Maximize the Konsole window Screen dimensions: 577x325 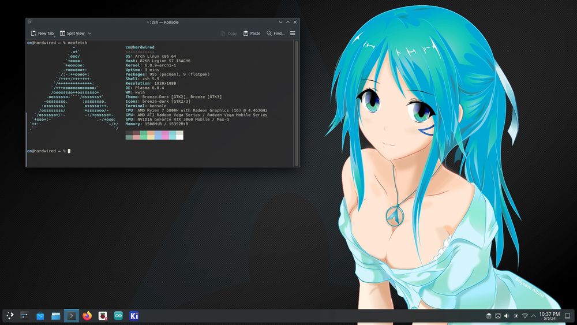click(x=288, y=22)
